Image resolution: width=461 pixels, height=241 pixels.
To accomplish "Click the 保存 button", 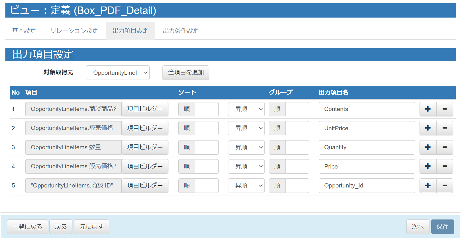I will click(442, 227).
